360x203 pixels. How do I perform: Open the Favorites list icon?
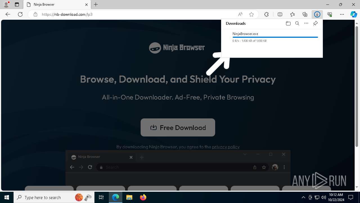coord(292,14)
